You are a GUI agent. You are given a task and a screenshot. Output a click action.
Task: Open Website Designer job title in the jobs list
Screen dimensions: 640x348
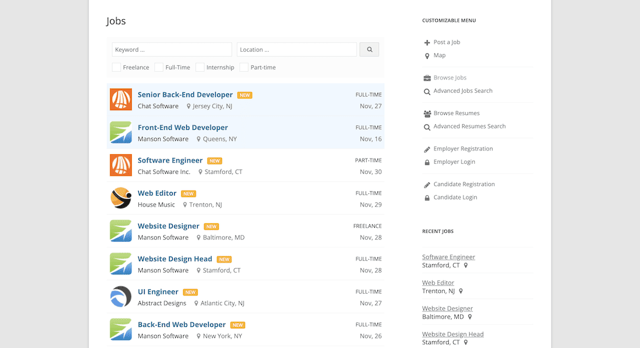(x=168, y=226)
